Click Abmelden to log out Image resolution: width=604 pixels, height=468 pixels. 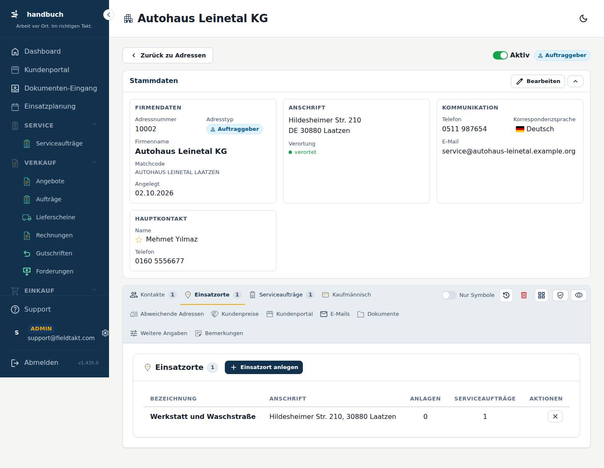click(41, 363)
